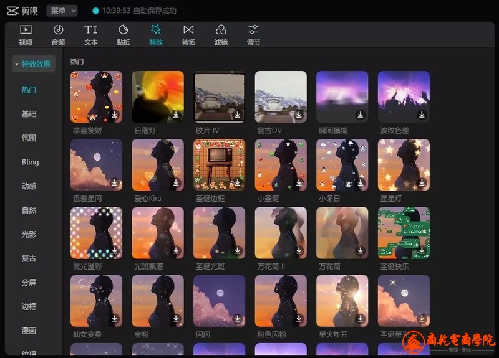Preview the 胶片 IV effect thumbnail
499x358 pixels.
point(220,97)
